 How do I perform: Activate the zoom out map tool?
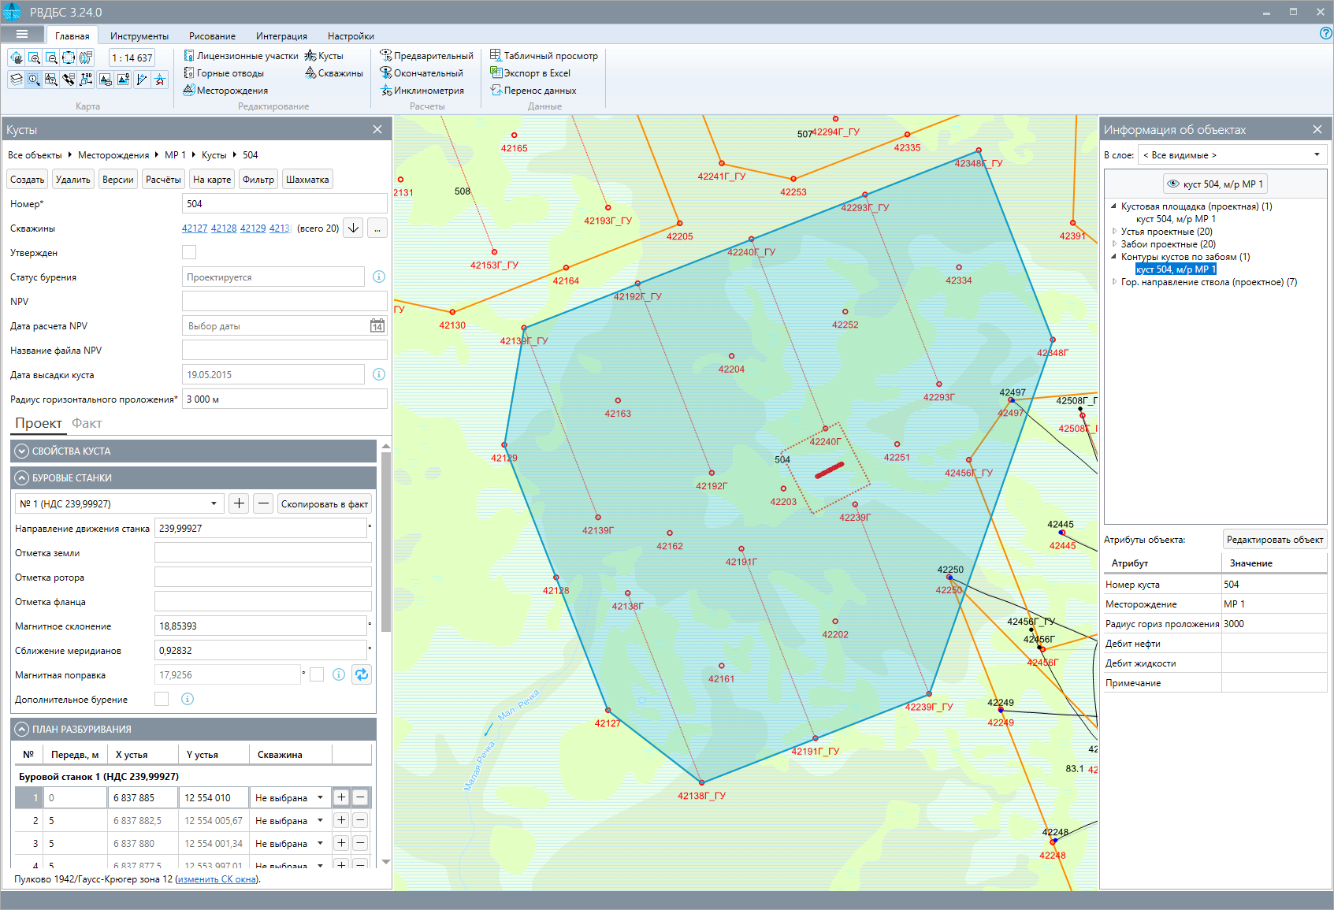[51, 58]
